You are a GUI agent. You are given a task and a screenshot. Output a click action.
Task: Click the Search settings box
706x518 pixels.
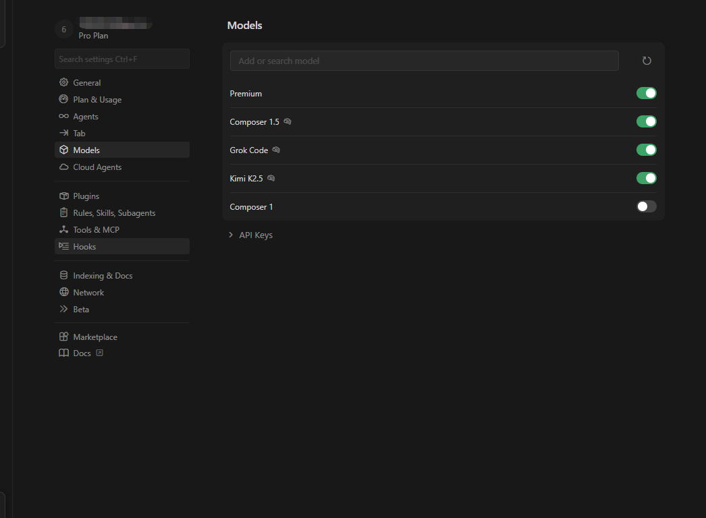coord(122,59)
